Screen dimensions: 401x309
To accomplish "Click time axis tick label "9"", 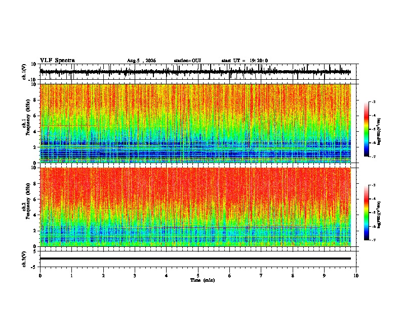I will pyautogui.click(x=324, y=276).
